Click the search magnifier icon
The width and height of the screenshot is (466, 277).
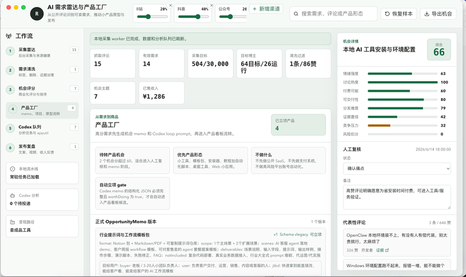click(296, 13)
